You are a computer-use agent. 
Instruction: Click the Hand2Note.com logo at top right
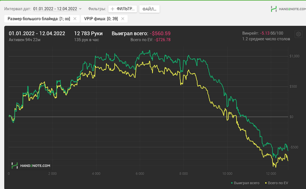point(288,9)
